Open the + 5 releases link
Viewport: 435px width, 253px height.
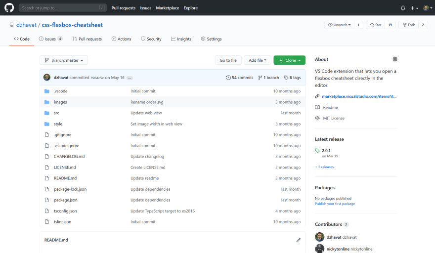pos(324,167)
